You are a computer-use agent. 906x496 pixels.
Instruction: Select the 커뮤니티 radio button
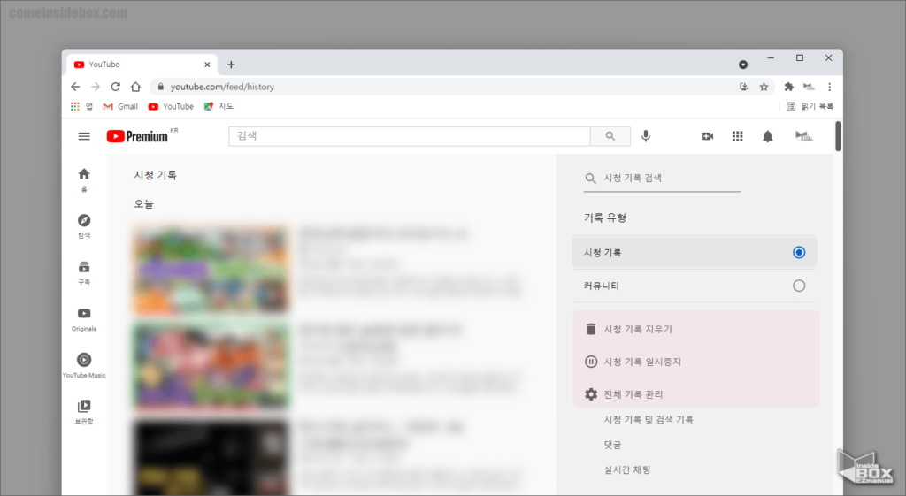pyautogui.click(x=799, y=286)
